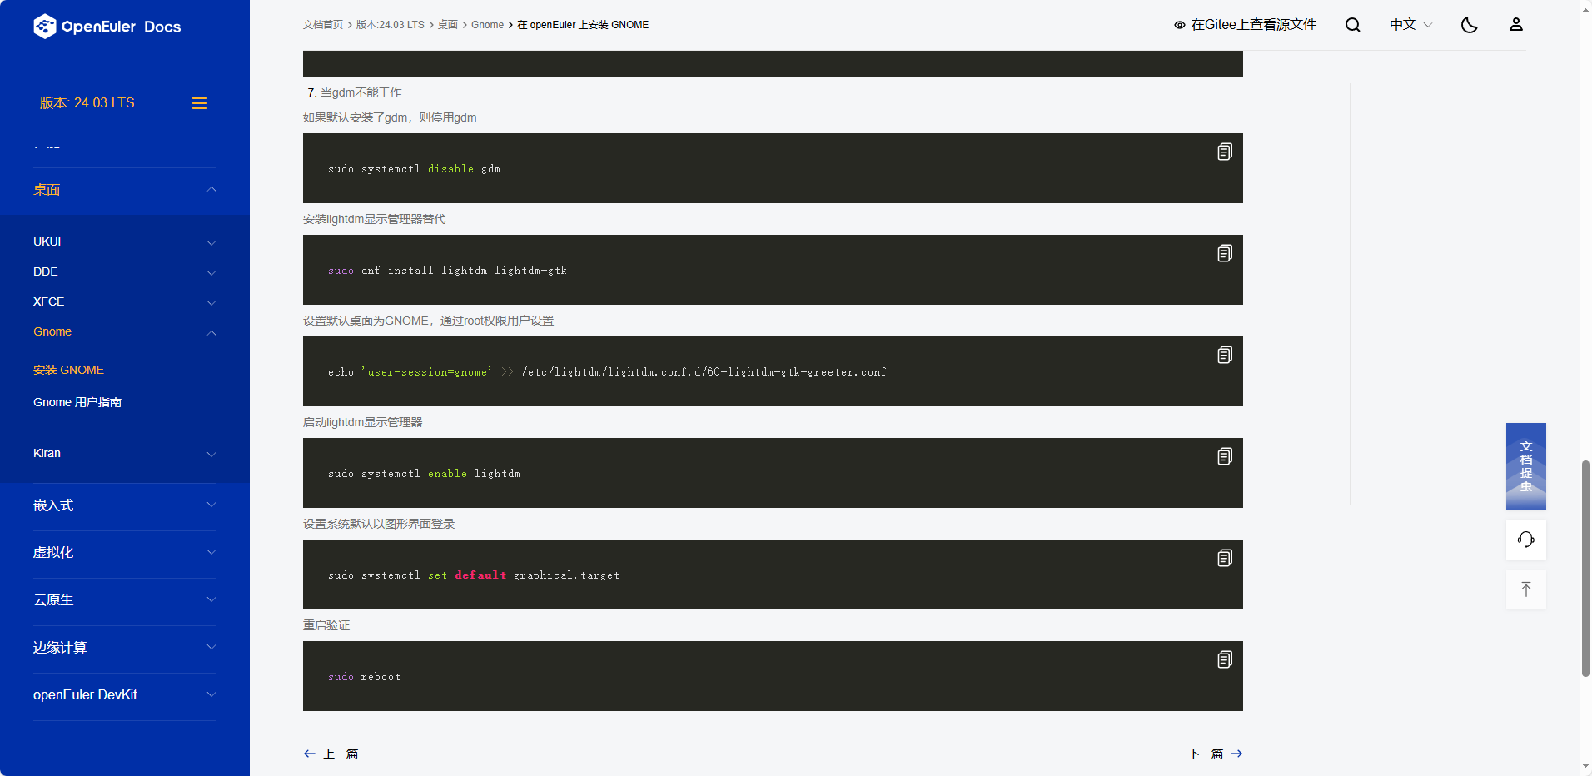View source file on Gitee
The width and height of the screenshot is (1592, 776).
point(1245,25)
